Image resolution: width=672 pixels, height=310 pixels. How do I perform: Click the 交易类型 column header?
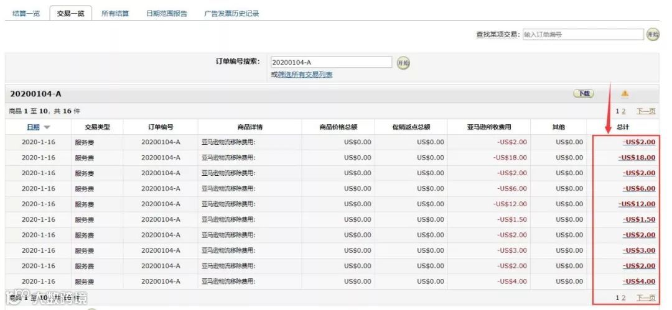click(97, 127)
